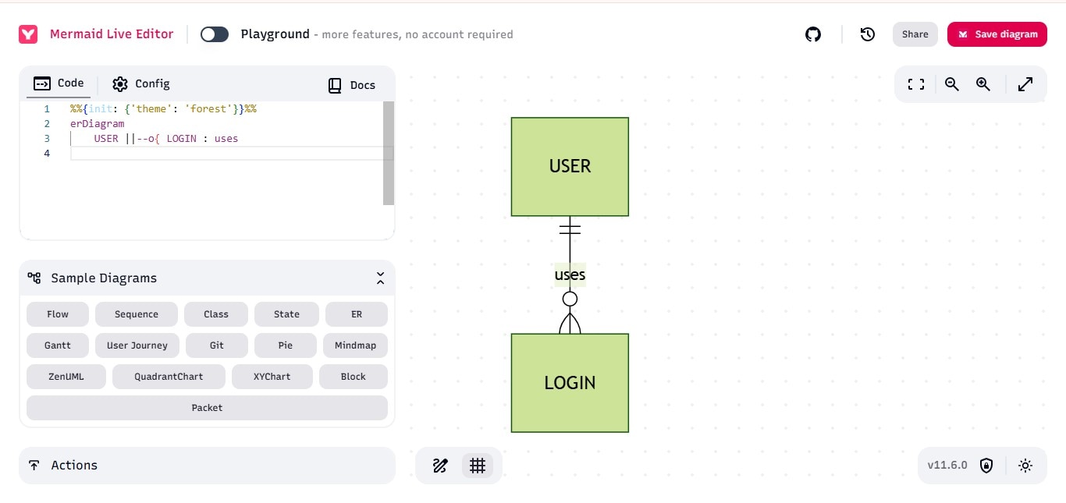Screen dimensions: 1066x503
Task: Expand the Actions panel
Action: 207,466
